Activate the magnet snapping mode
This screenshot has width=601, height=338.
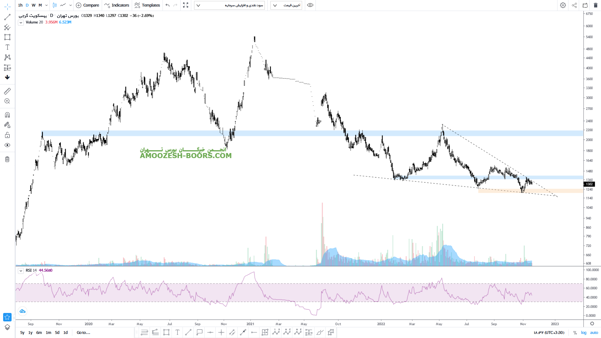[7, 115]
